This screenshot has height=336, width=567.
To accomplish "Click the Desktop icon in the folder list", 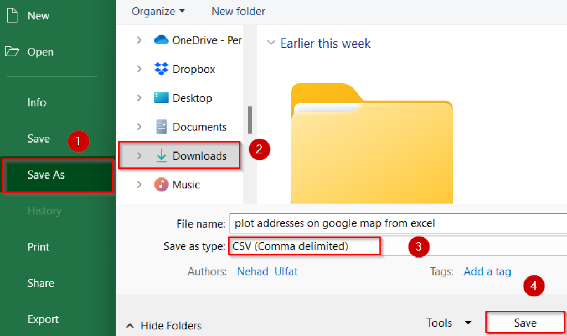I will pos(161,98).
